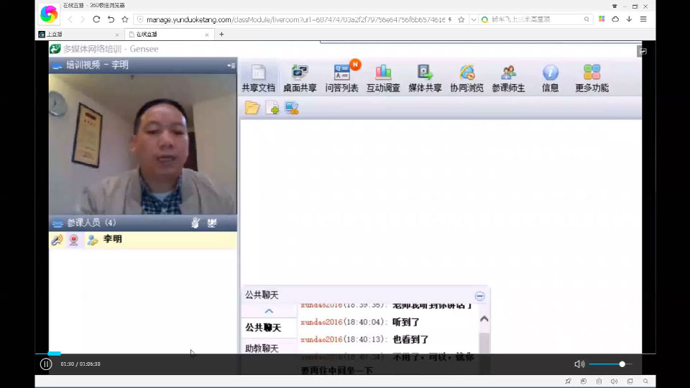The width and height of the screenshot is (690, 388).
Task: Pause the video playback
Action: pos(46,364)
